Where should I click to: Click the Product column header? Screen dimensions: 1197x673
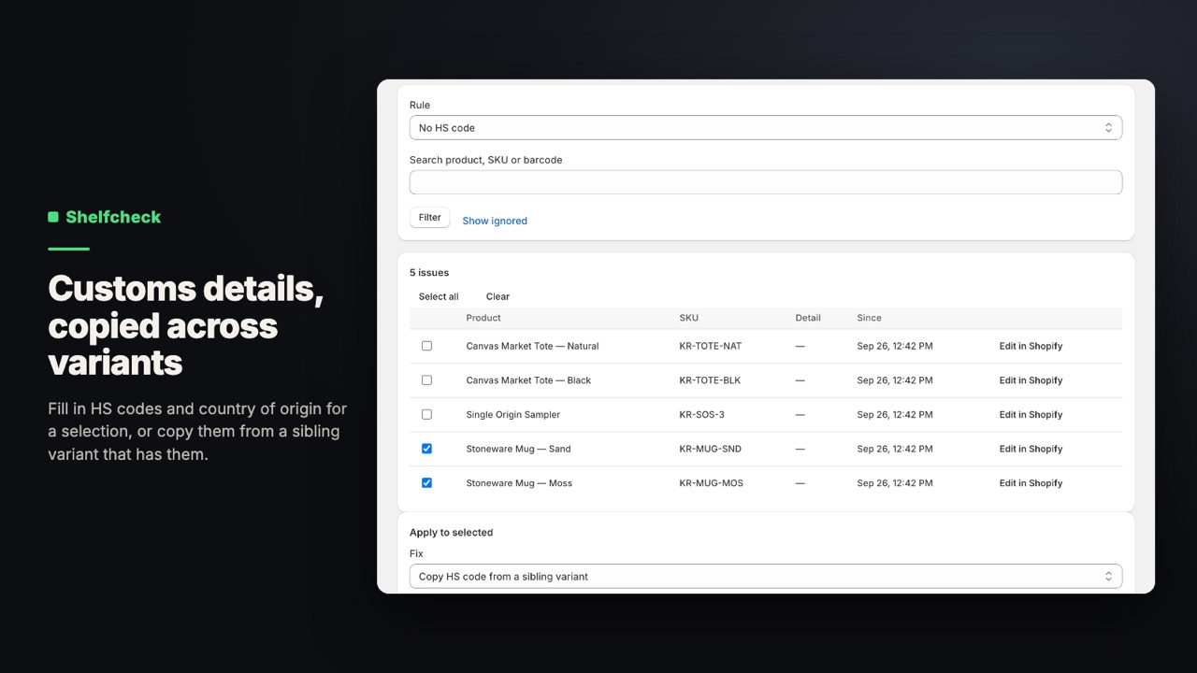pyautogui.click(x=483, y=318)
